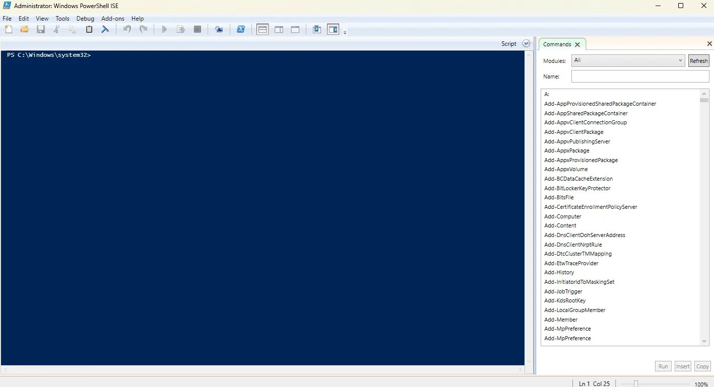Open New Remote PowerShell Tab icon
714x387 pixels.
tap(219, 30)
